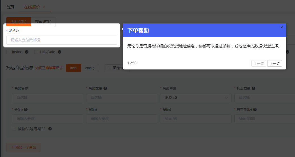Click the help icon next to Inside

pos(27,52)
